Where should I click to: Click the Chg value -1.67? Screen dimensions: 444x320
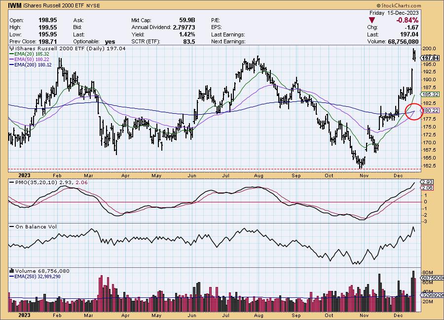pos(411,28)
